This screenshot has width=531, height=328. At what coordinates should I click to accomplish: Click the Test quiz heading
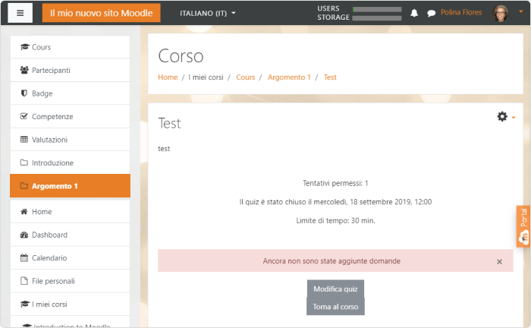coord(169,123)
